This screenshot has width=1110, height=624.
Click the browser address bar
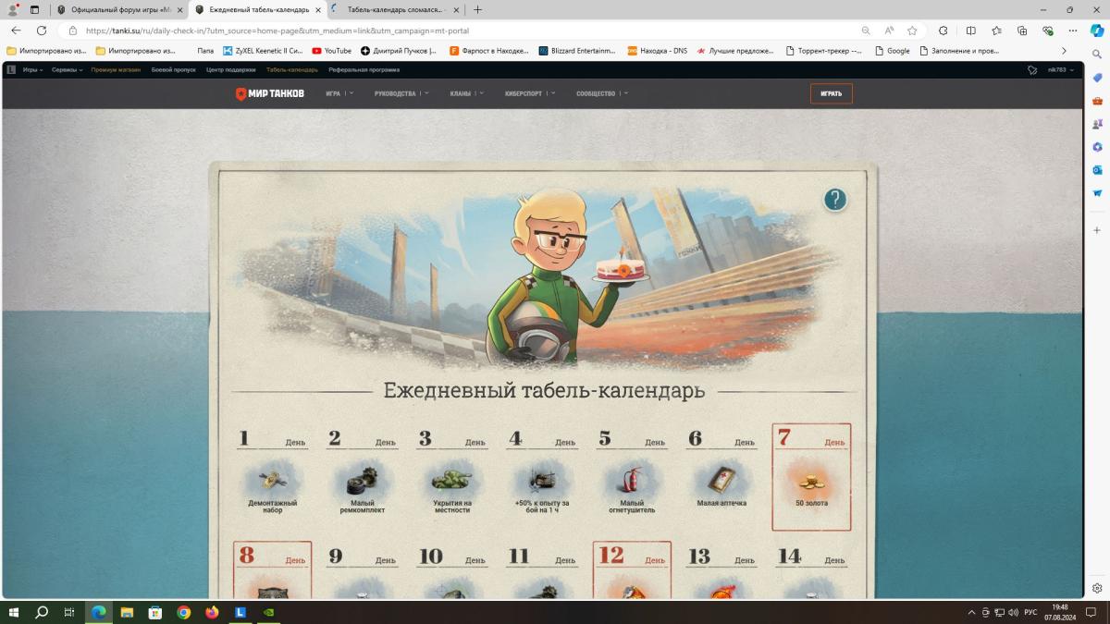click(x=462, y=31)
